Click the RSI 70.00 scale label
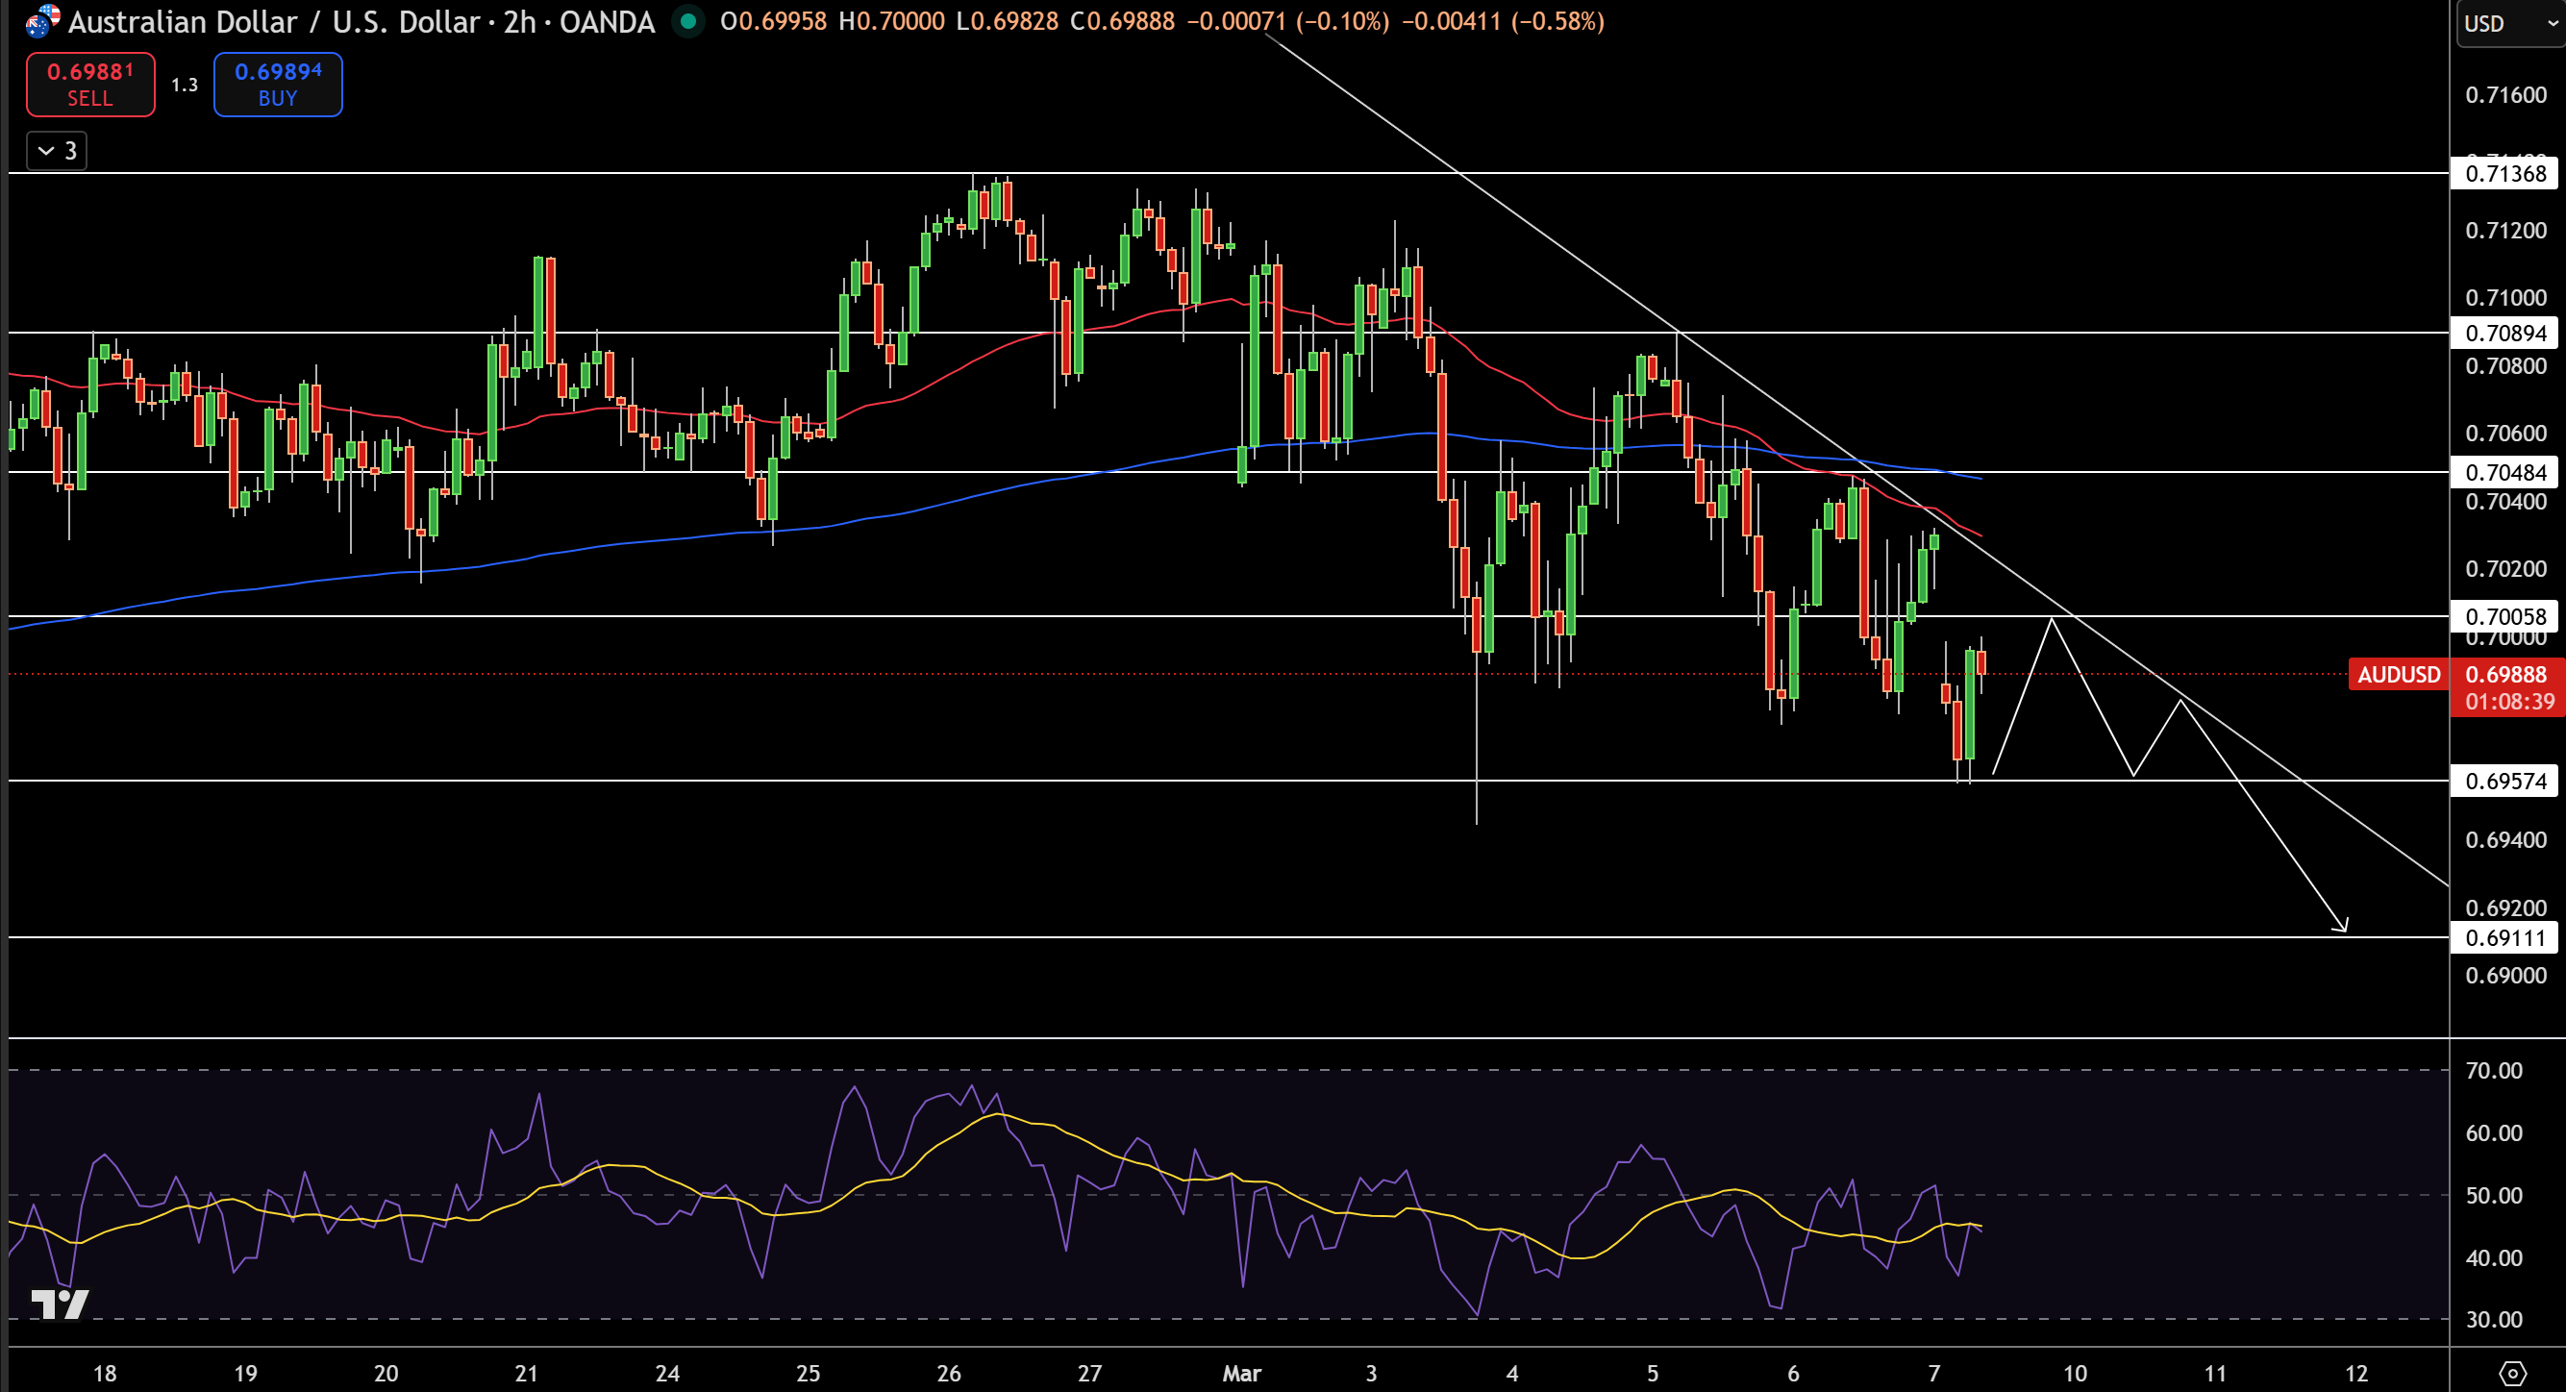The height and width of the screenshot is (1392, 2566). coord(2493,1070)
